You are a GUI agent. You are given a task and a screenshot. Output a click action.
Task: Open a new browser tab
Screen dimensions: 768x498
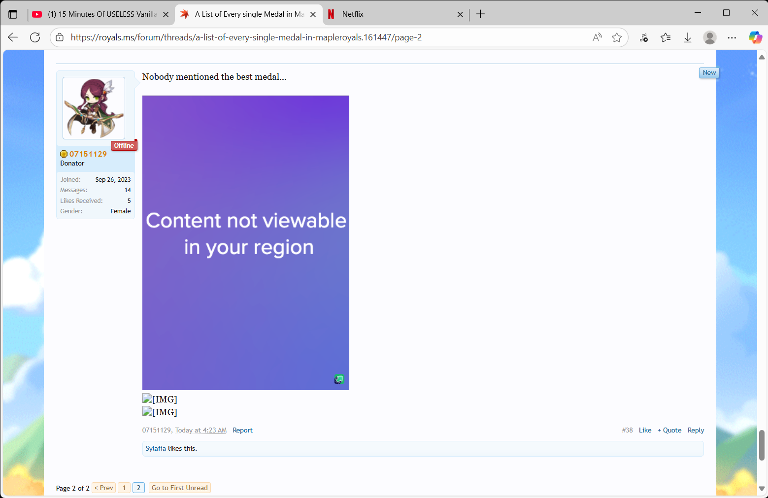481,14
